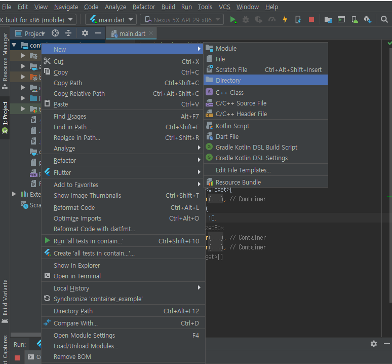Collapse all in Project panel

68,33
